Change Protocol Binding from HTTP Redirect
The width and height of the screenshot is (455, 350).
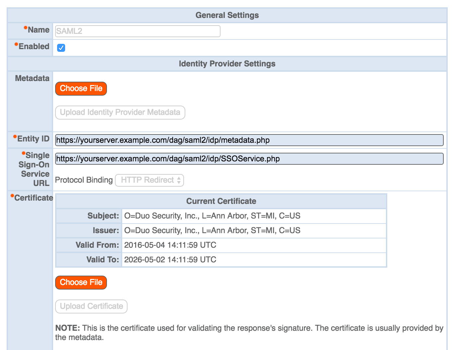(149, 180)
